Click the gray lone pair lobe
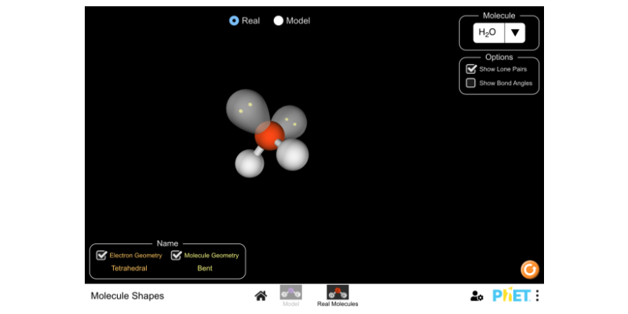 [245, 108]
